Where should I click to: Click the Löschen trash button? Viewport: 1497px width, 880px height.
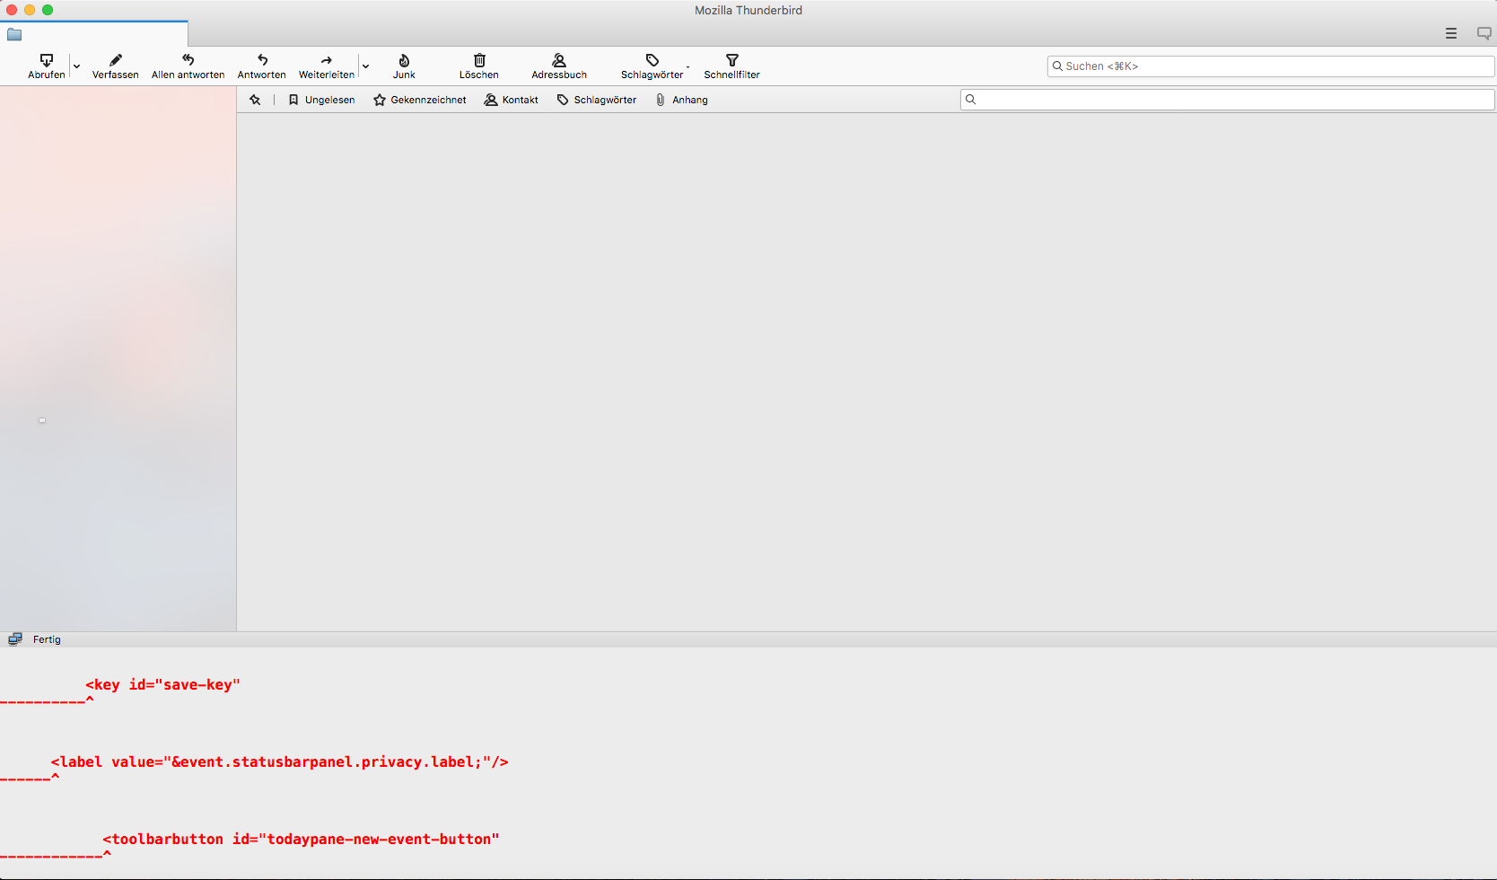tap(479, 66)
